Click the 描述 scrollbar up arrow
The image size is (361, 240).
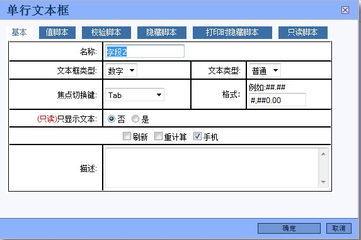323,154
